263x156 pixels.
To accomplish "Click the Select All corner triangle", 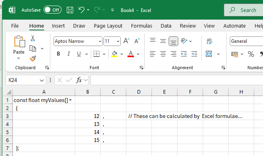I will tap(9, 92).
